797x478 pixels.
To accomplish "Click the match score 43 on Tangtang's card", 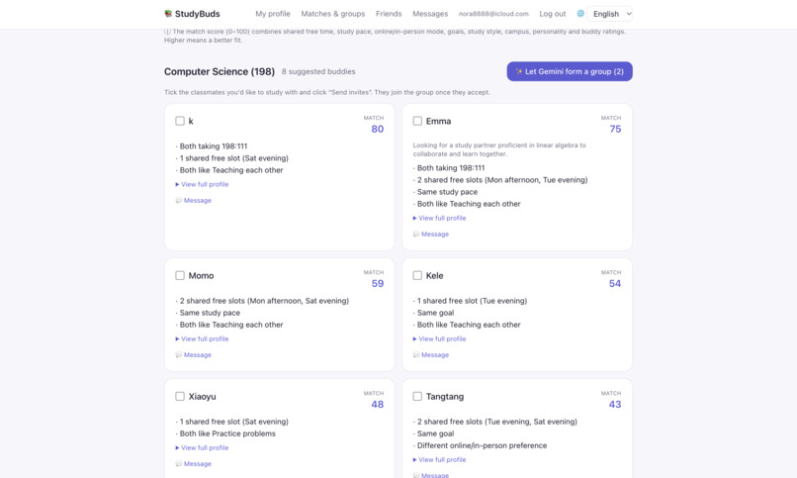I will (615, 404).
